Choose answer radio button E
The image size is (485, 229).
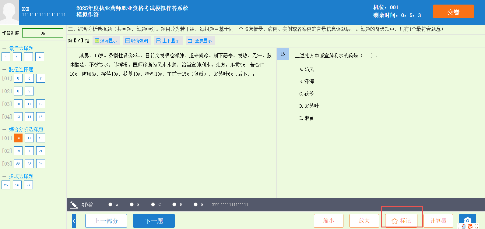(196, 205)
